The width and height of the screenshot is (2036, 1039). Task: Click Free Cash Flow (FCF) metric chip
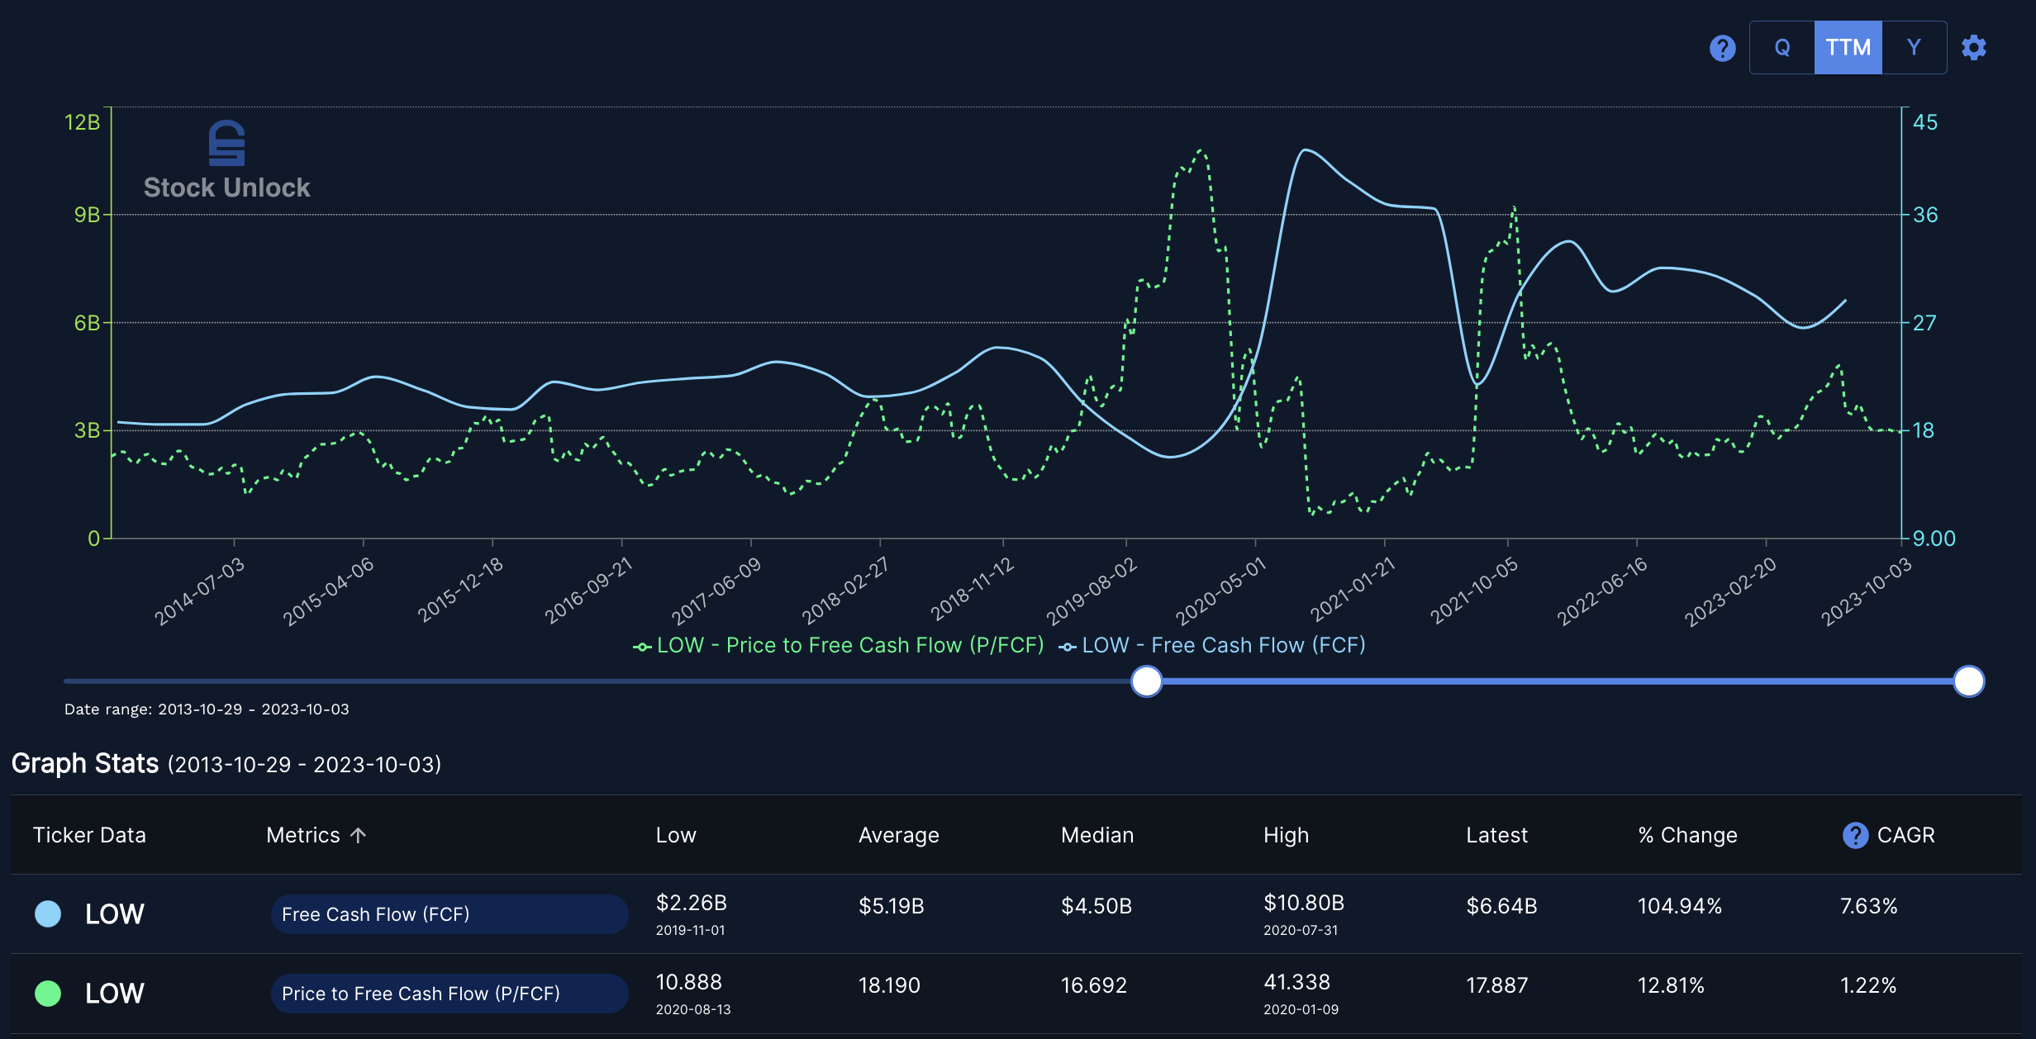[x=450, y=914]
